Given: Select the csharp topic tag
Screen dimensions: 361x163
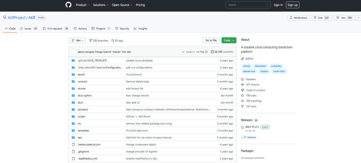Looking at the screenshot, I should click(x=246, y=66).
